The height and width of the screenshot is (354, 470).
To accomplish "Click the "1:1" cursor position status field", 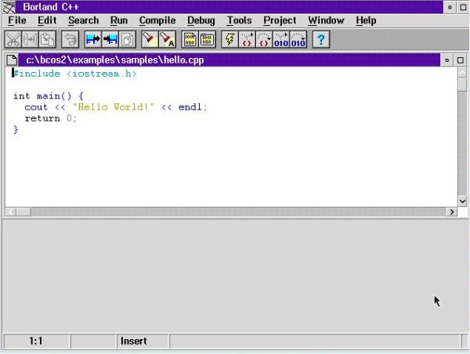I will coord(36,341).
